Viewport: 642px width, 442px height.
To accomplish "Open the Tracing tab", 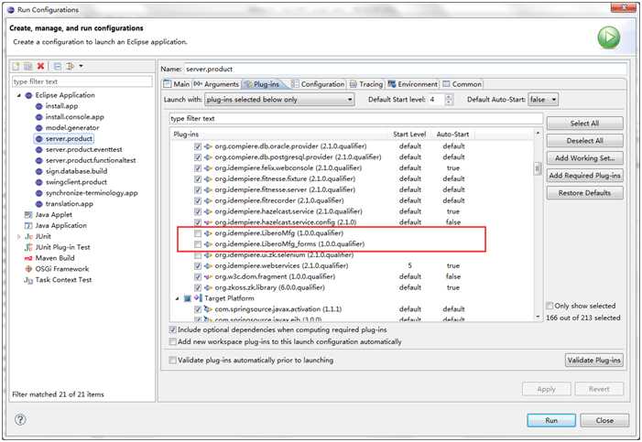I will (366, 84).
